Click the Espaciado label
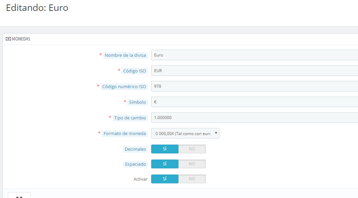 pyautogui.click(x=135, y=164)
